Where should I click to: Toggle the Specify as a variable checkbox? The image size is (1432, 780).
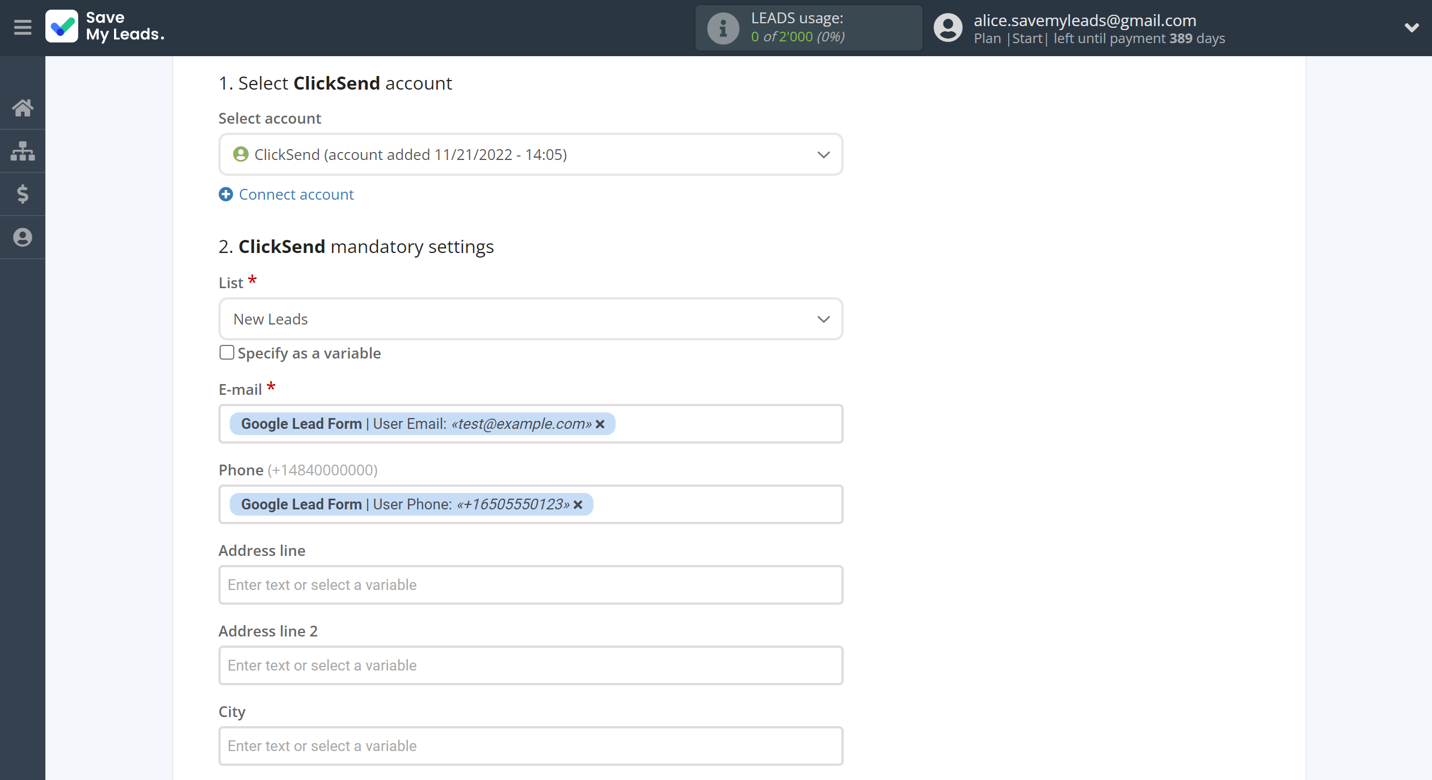click(x=226, y=352)
